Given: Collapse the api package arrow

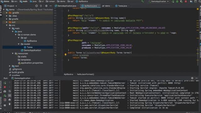Looking at the screenshot, I should point(19,38).
